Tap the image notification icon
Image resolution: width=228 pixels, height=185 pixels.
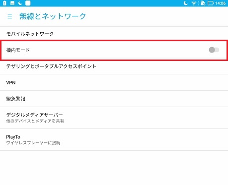click(x=12, y=3)
